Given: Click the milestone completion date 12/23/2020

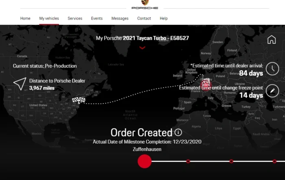Looking at the screenshot, I should pos(187,142).
